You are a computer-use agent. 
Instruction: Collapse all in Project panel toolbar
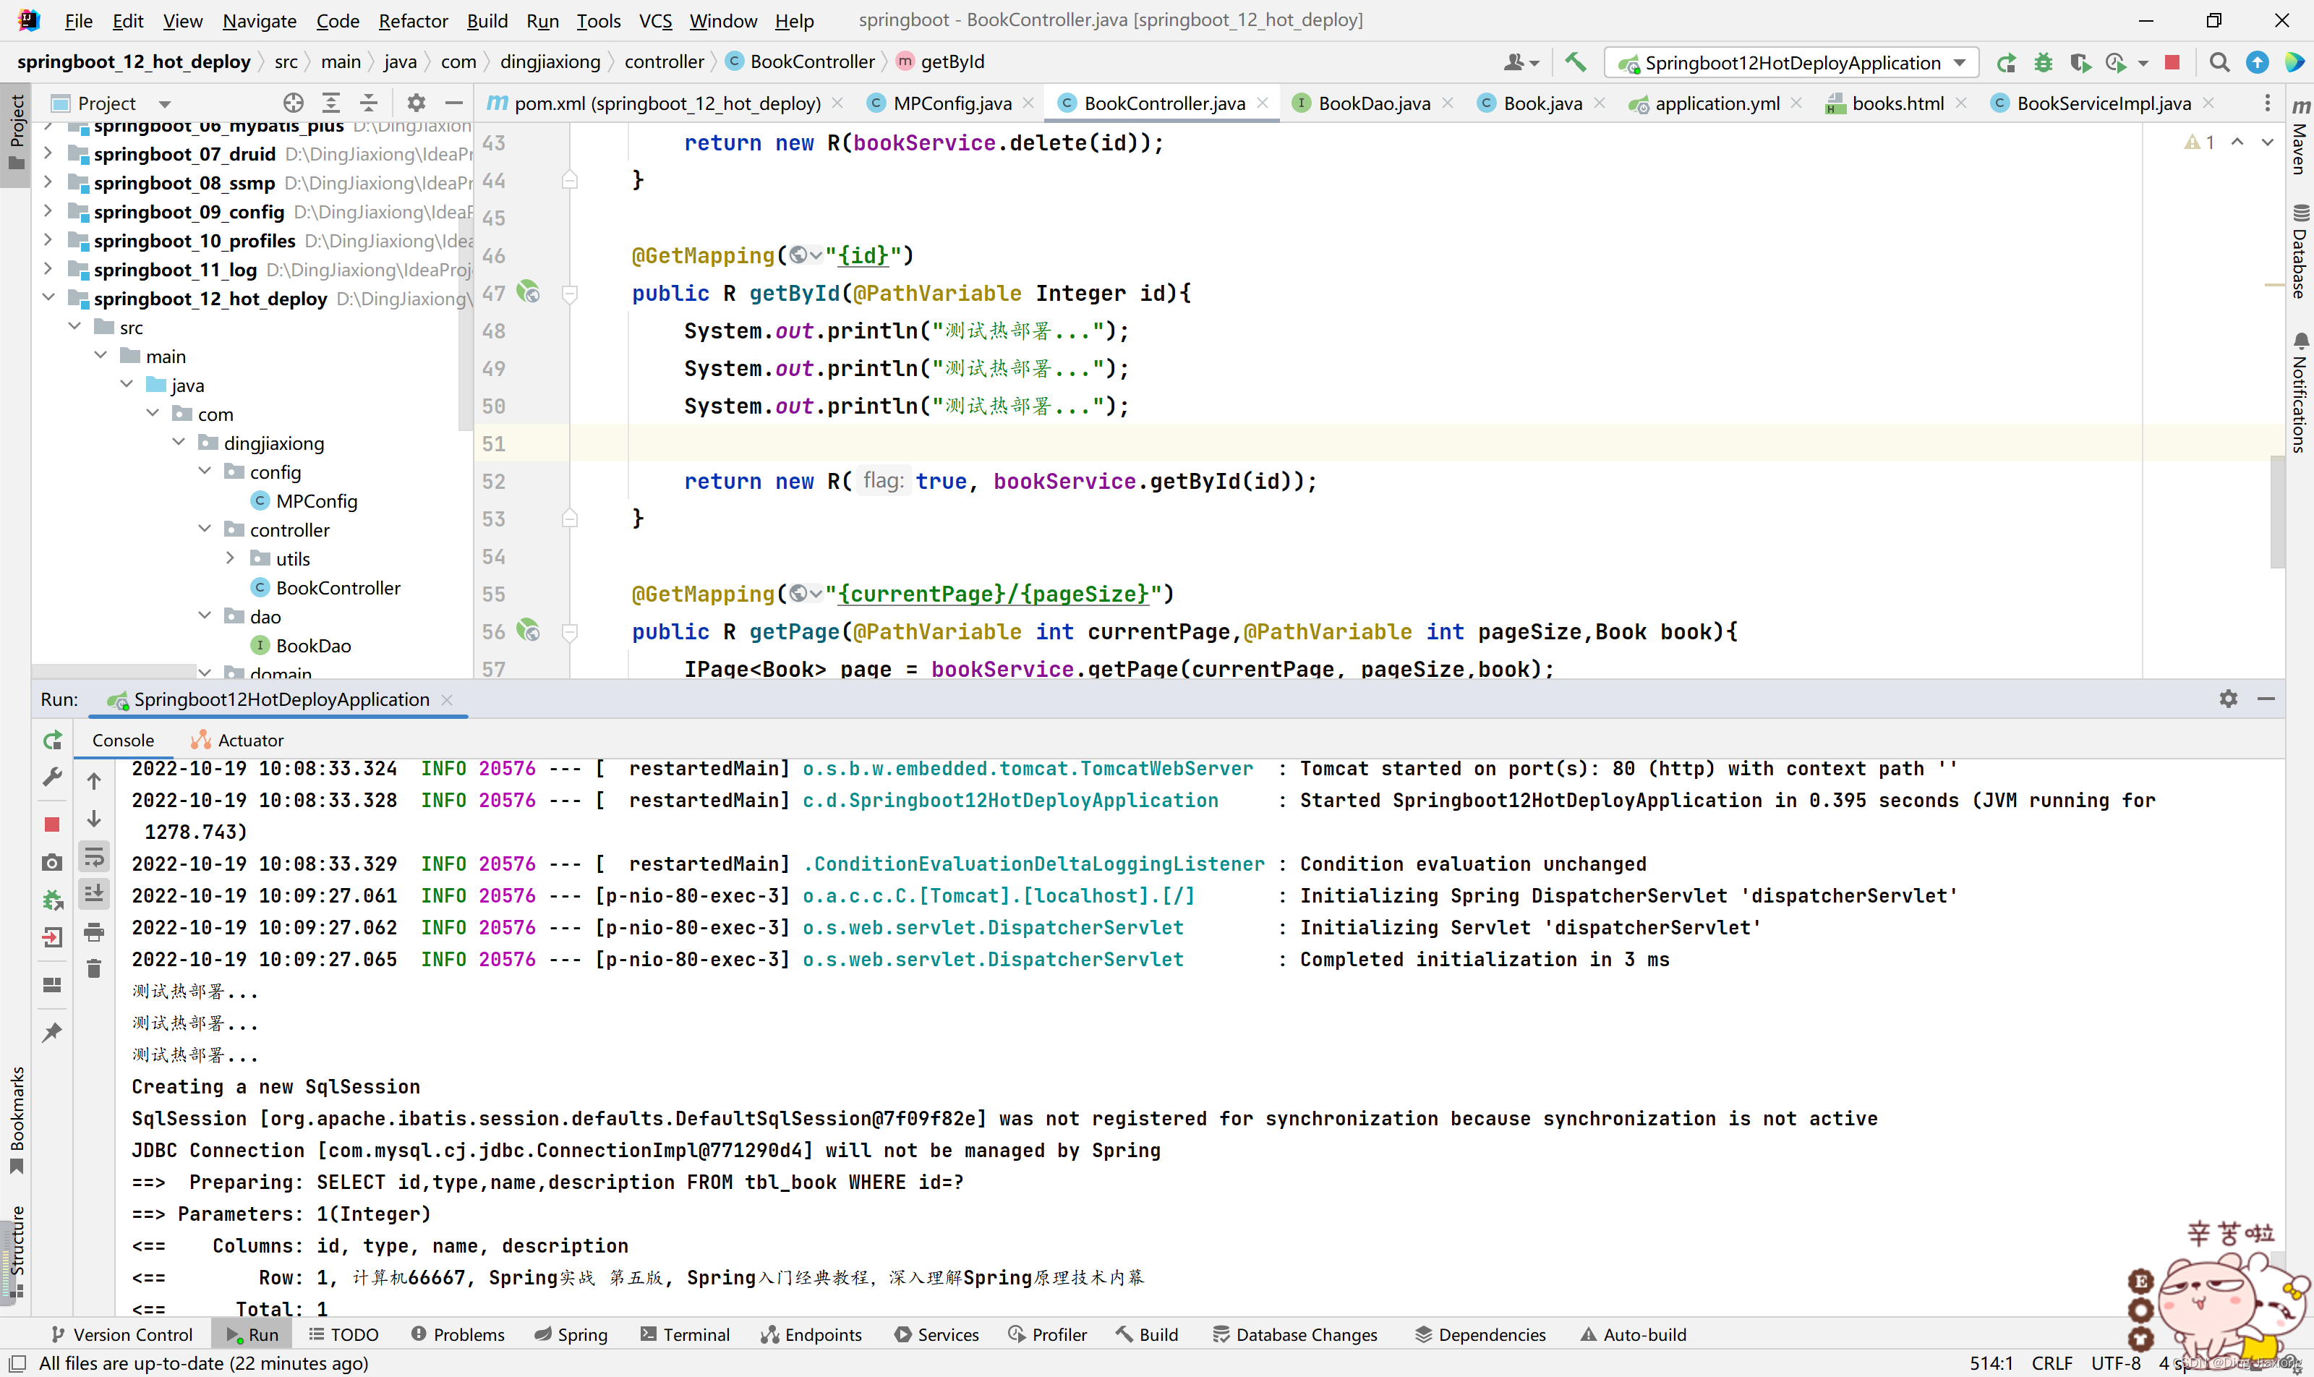pos(368,103)
